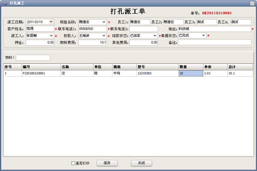
Task: Click the 地址 address field
Action: pyautogui.click(x=214, y=29)
